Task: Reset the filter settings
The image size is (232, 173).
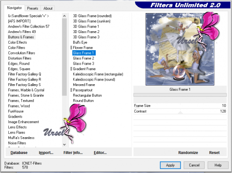Action: [214, 153]
